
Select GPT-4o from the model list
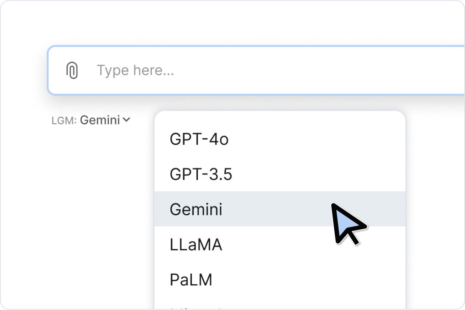click(x=199, y=140)
